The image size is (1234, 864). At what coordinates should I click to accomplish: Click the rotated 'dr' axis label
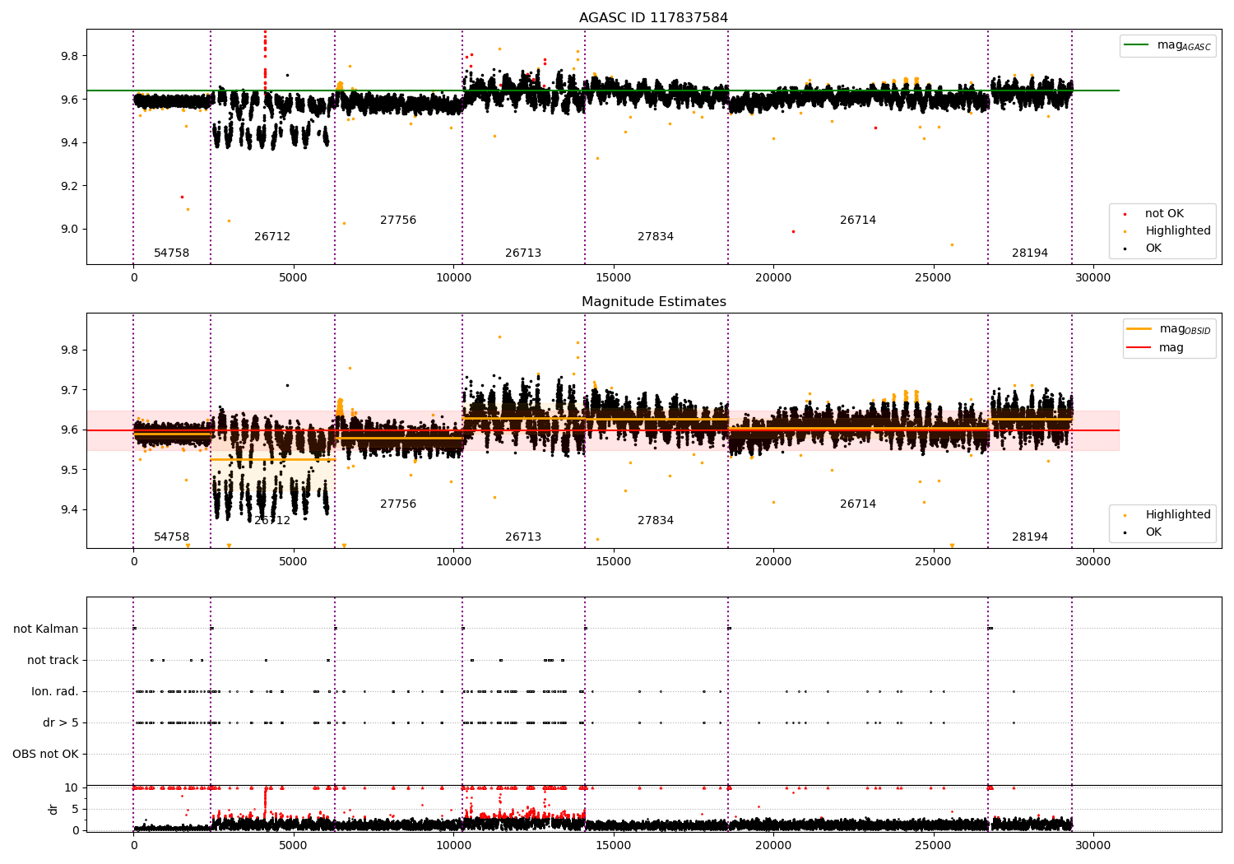point(53,809)
